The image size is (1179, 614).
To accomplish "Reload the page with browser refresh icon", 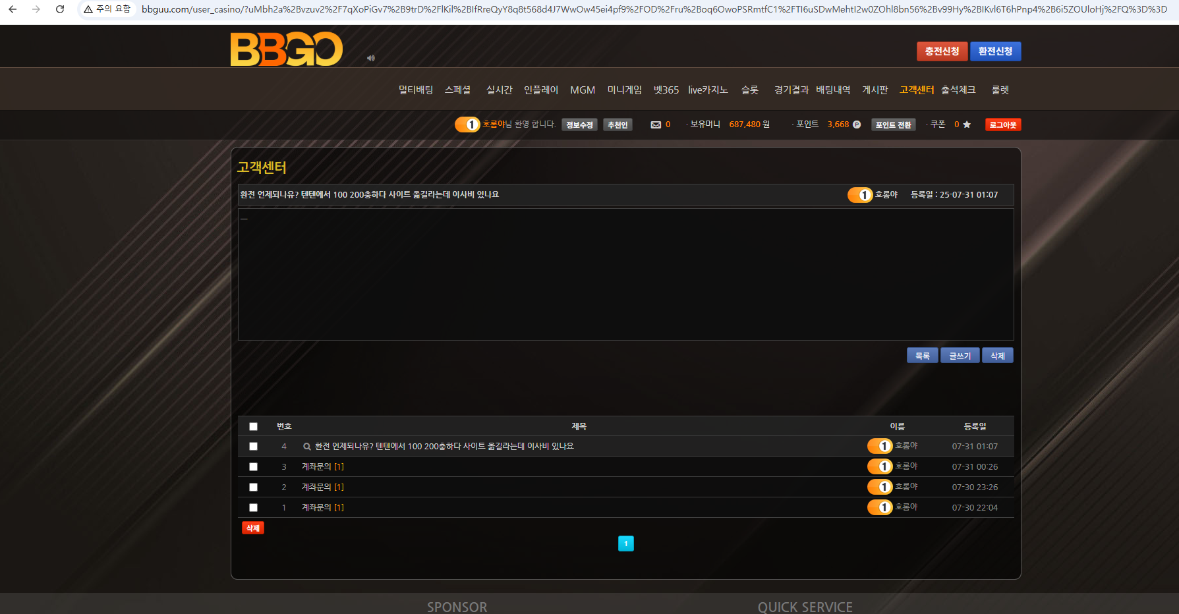I will click(60, 9).
